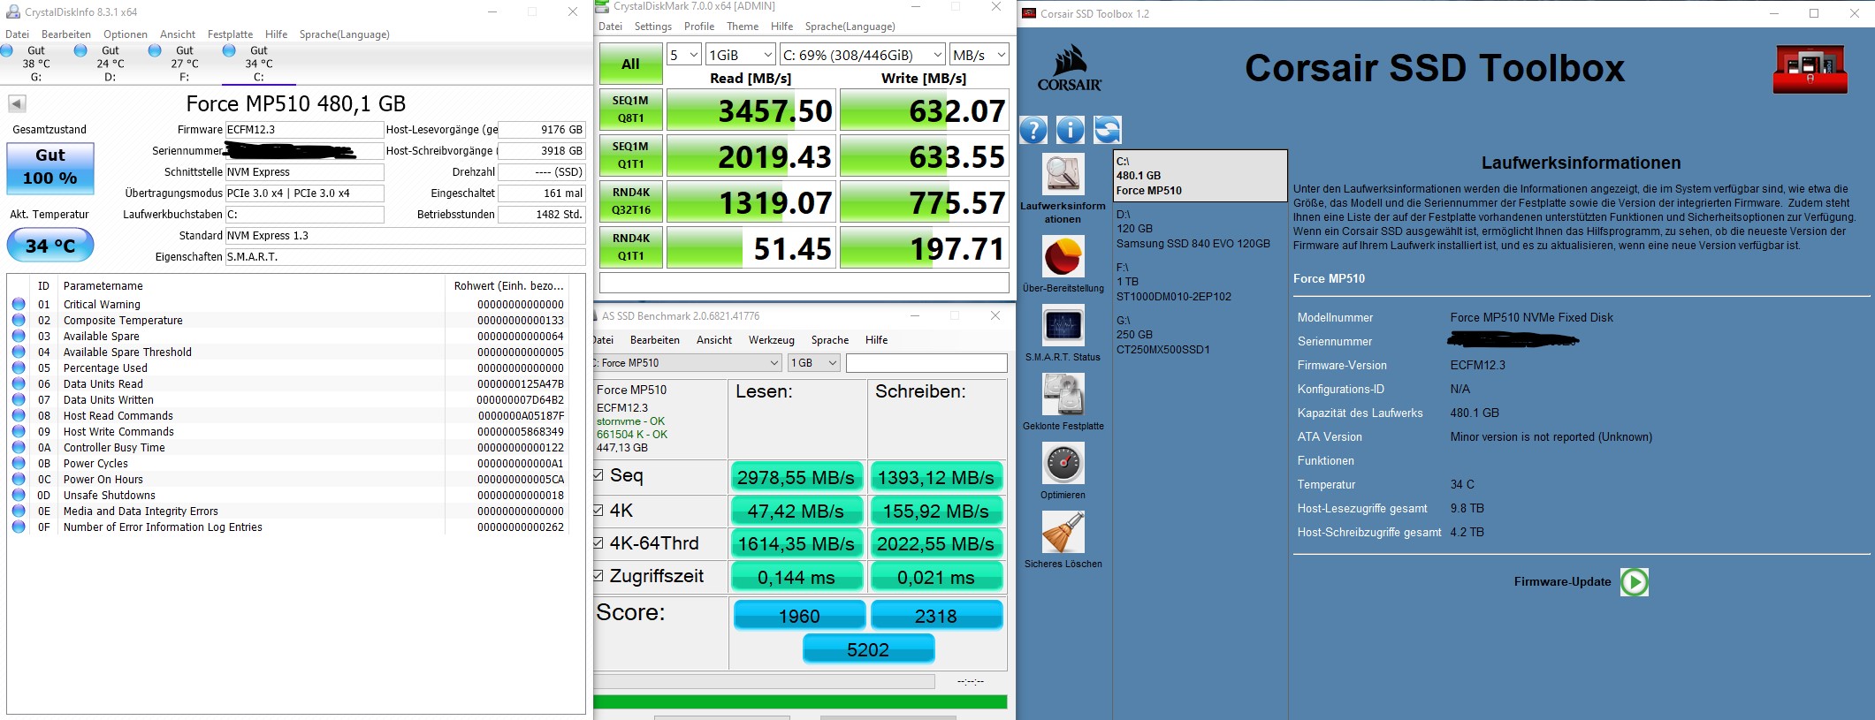Click the previous-disk arrow in CrystalDiskInfo

click(x=17, y=104)
